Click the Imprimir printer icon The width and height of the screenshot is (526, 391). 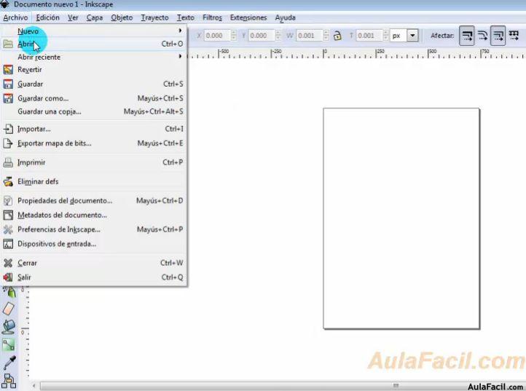(x=8, y=162)
